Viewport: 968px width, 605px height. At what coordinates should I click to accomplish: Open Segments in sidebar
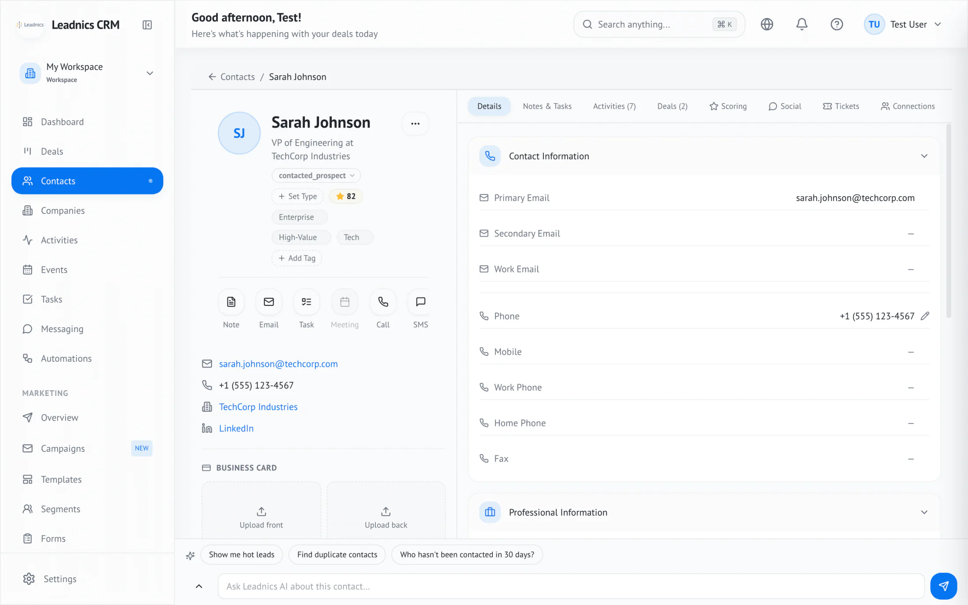pyautogui.click(x=87, y=509)
